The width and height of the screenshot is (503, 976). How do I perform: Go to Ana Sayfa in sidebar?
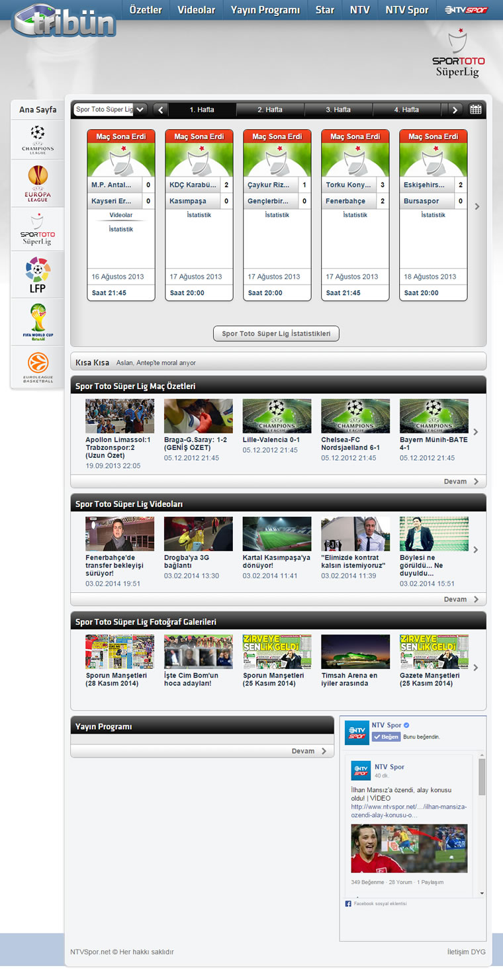click(x=38, y=110)
